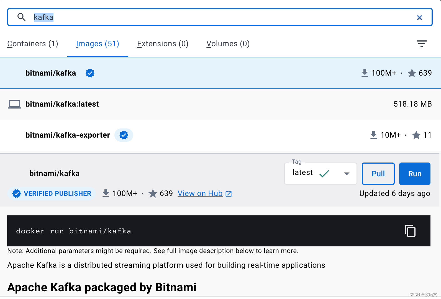Select the bitnami/kafka-exporter result
The image size is (441, 299).
(221, 135)
